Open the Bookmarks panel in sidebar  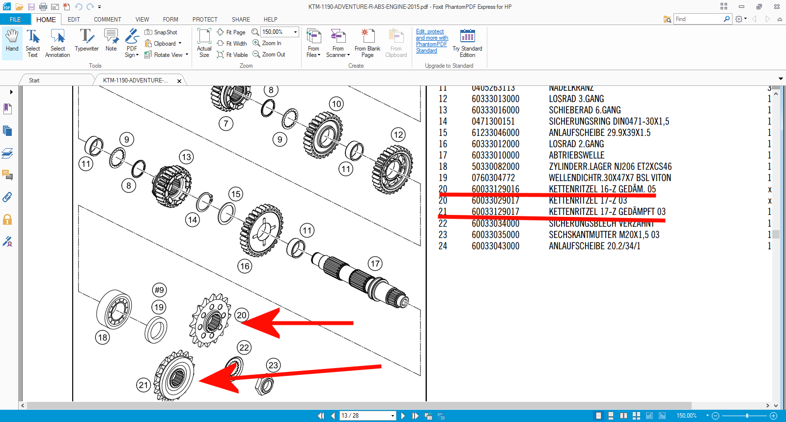click(x=7, y=108)
